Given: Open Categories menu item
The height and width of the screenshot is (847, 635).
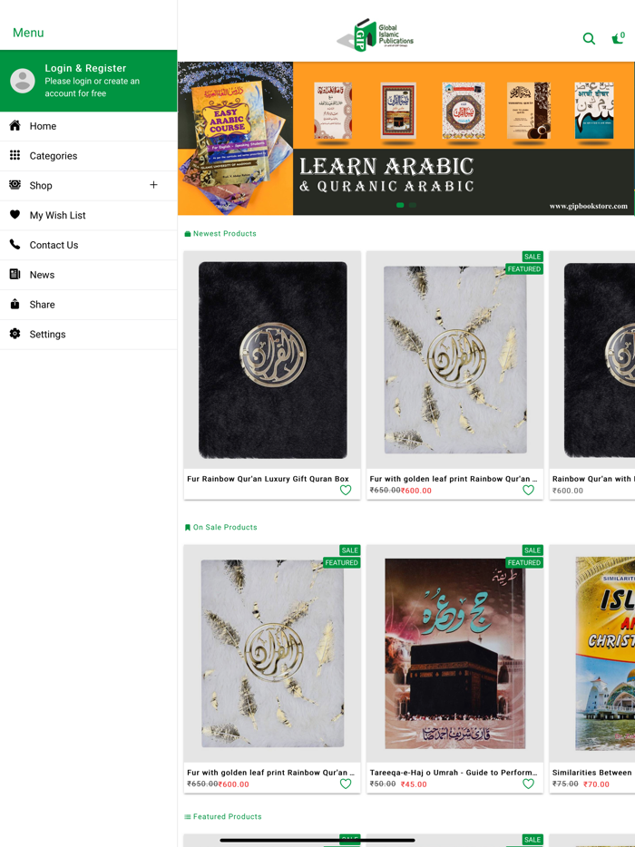Looking at the screenshot, I should pyautogui.click(x=89, y=156).
